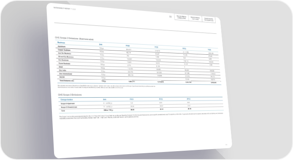Select the Zinc India row label

tap(62, 70)
